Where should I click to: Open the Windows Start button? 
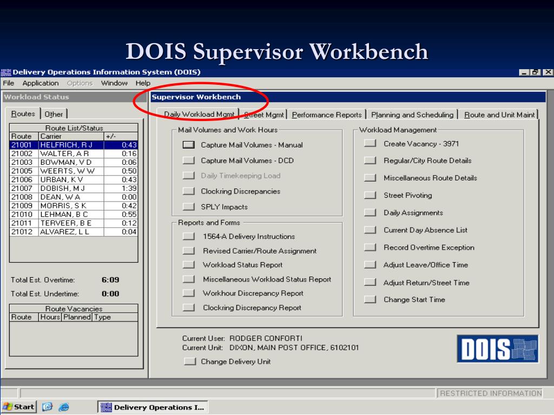[19, 407]
